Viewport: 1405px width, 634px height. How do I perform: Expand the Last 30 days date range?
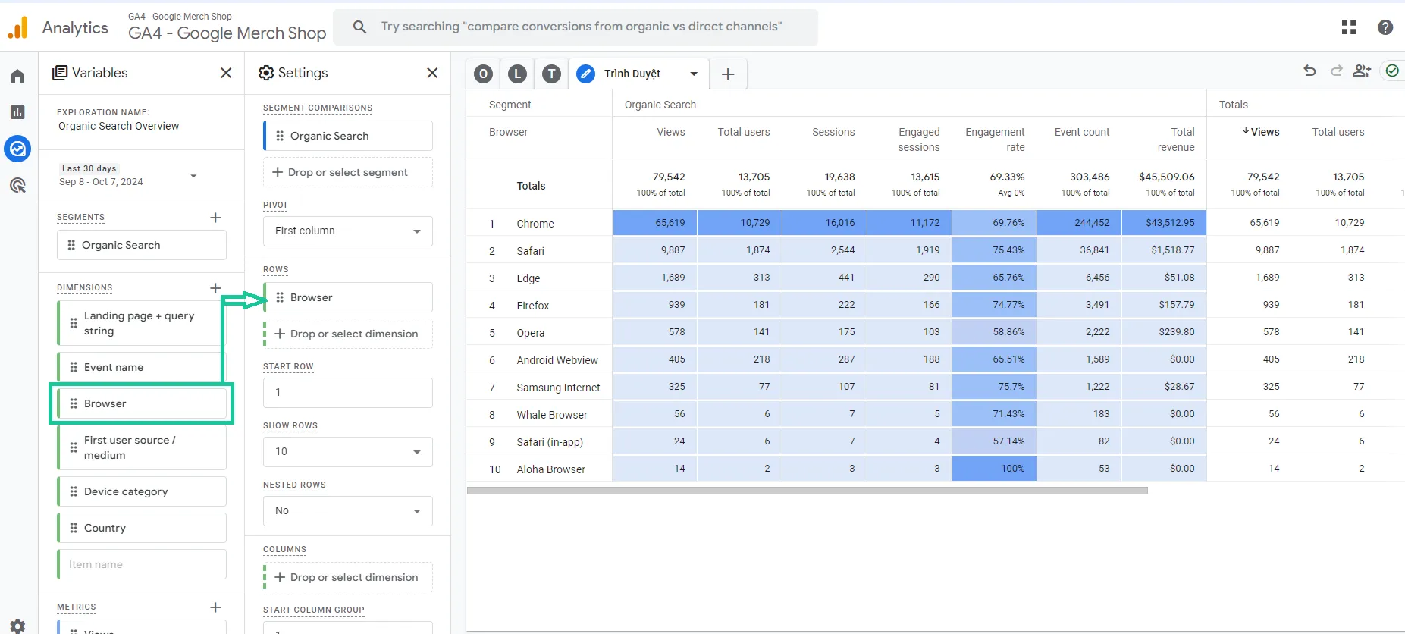click(x=129, y=175)
